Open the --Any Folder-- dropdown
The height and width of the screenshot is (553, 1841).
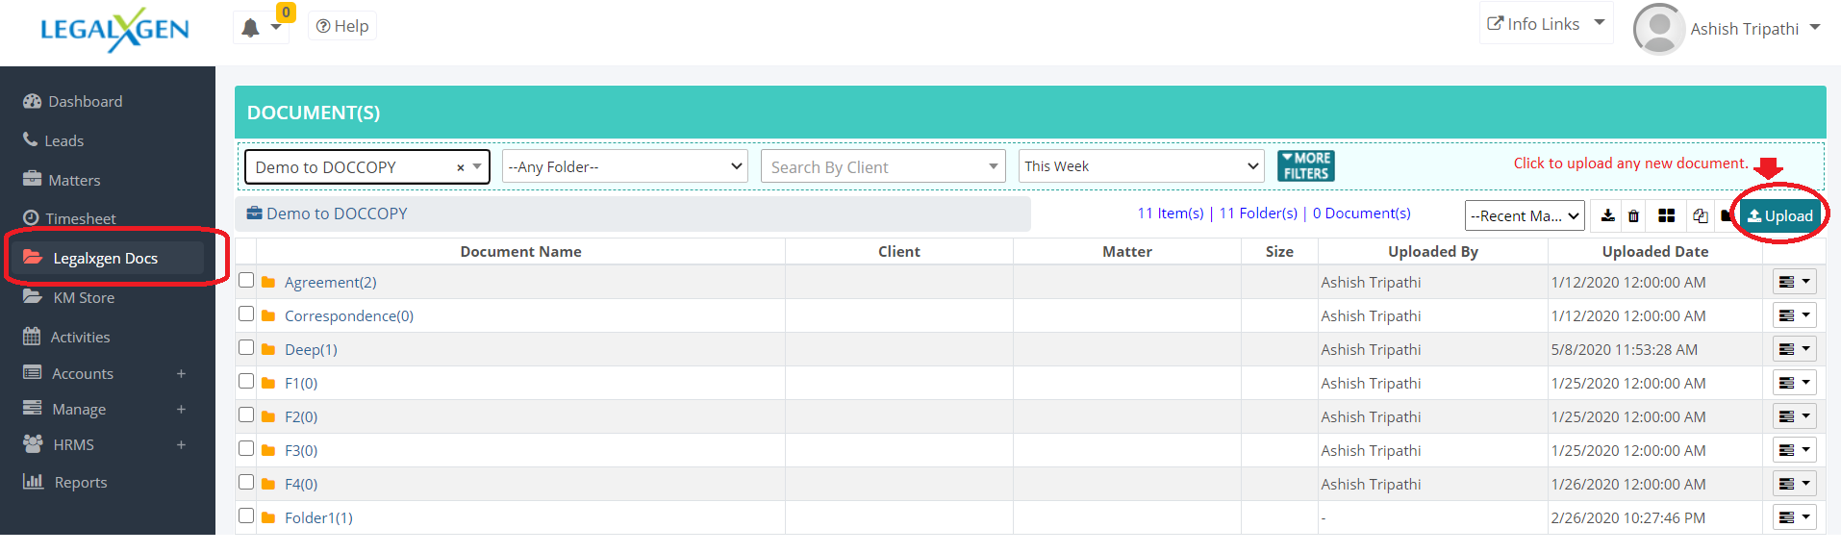[625, 166]
